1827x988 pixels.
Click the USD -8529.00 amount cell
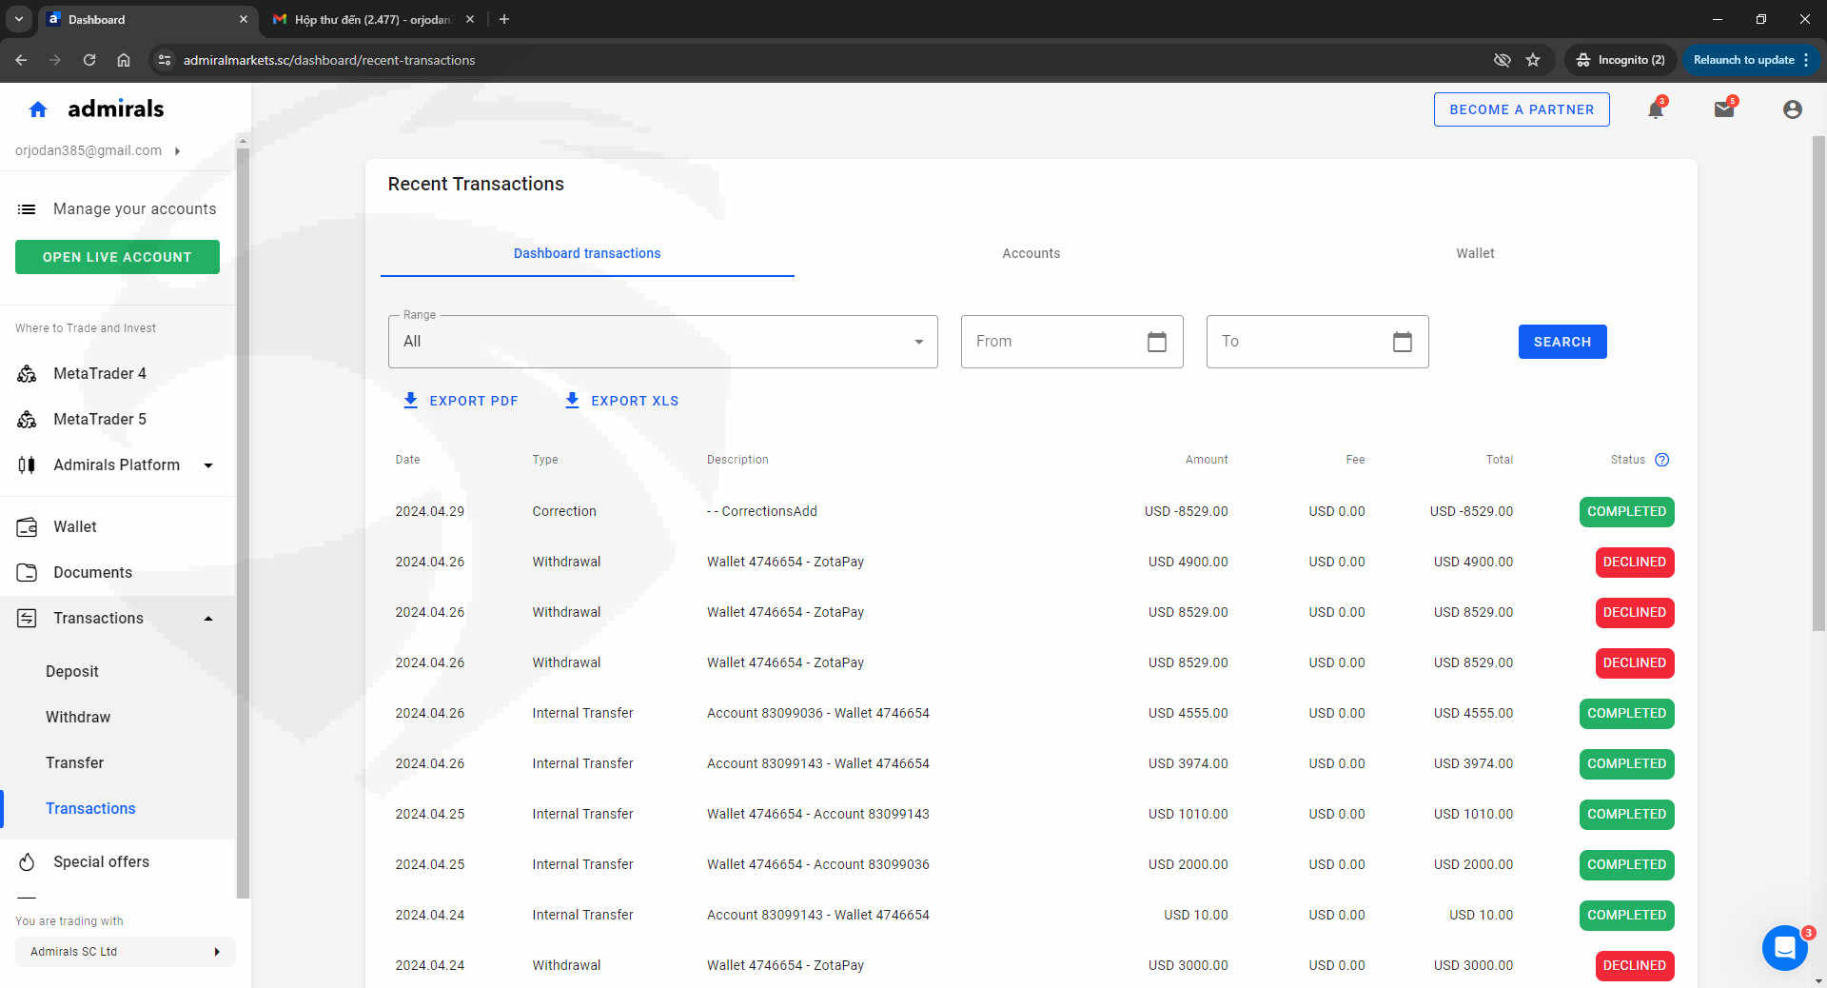[x=1186, y=511]
